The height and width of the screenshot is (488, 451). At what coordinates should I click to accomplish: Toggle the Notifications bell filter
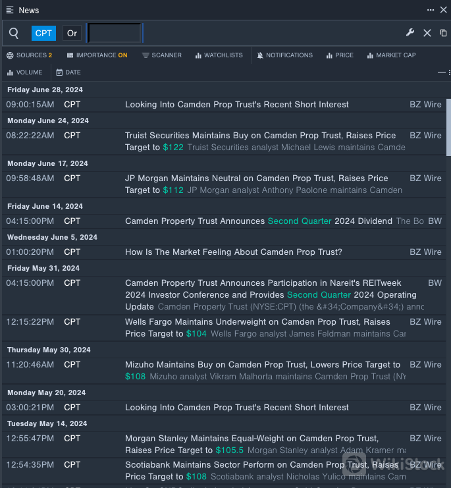(x=284, y=55)
